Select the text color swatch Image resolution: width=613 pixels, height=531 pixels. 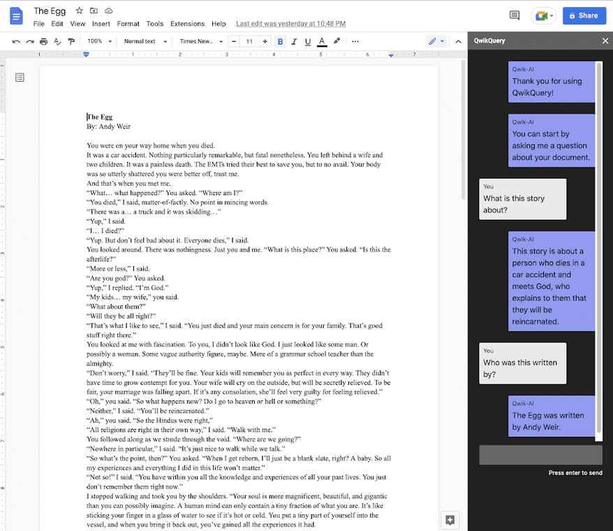pos(321,41)
